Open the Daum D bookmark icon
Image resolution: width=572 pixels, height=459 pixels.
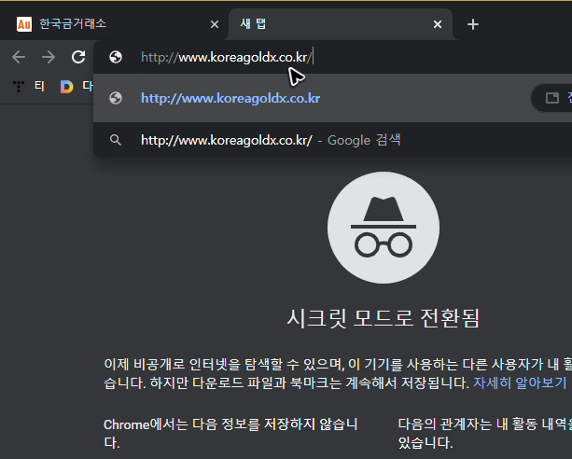pos(67,87)
